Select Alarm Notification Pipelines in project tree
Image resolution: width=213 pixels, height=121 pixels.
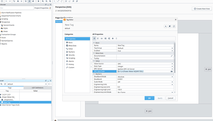tap(11, 13)
